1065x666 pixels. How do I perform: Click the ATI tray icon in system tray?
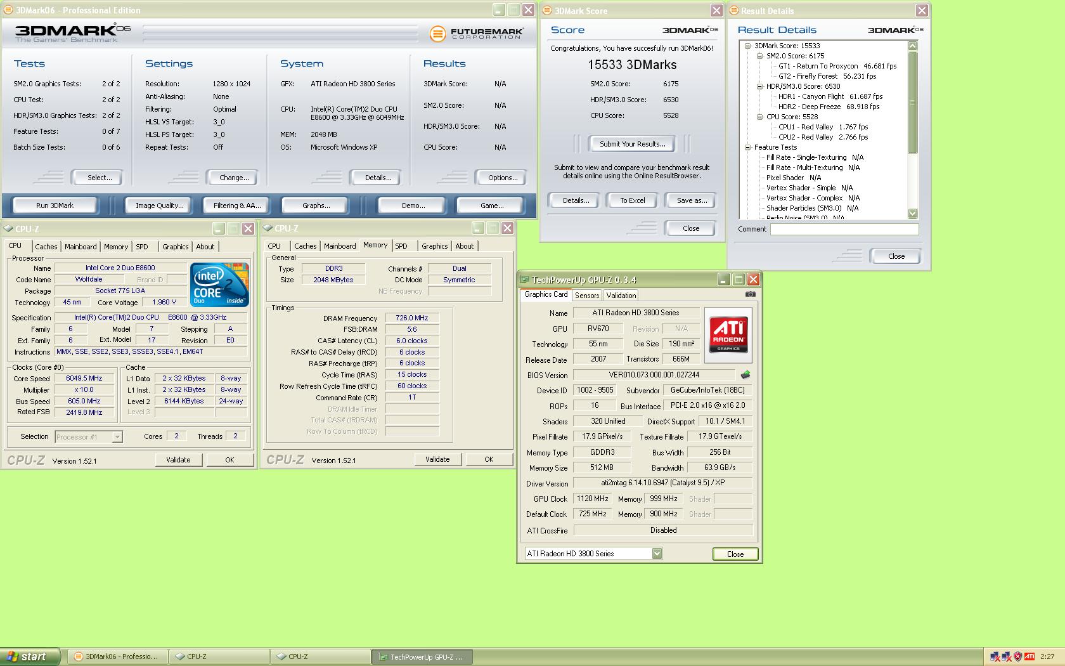(x=1029, y=656)
